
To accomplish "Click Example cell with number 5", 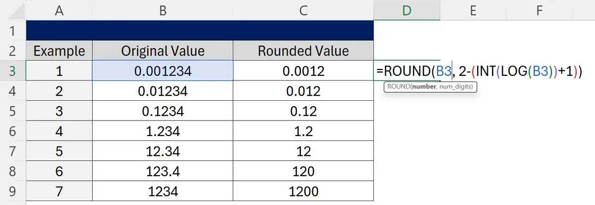I will pyautogui.click(x=59, y=151).
